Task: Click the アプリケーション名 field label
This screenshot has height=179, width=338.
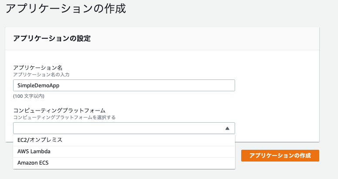Action: [38, 68]
